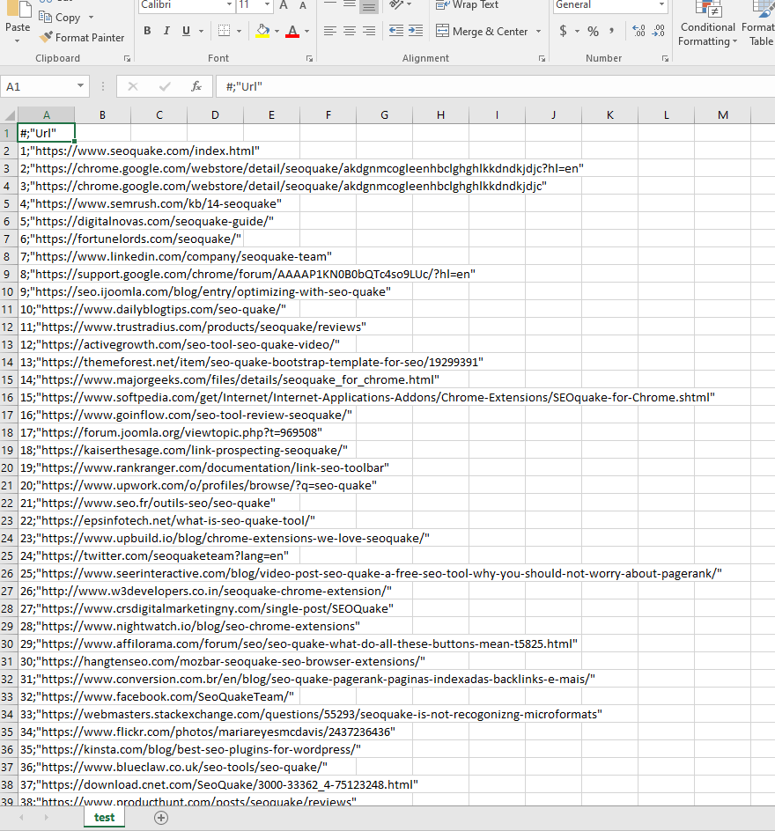Open the Borders dropdown arrow

[239, 32]
